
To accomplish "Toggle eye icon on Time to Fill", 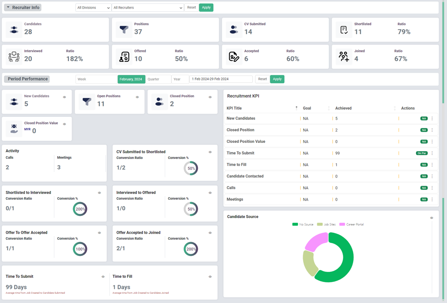I will pyautogui.click(x=210, y=277).
